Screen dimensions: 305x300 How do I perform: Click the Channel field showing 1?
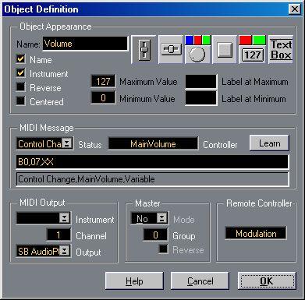click(x=59, y=235)
